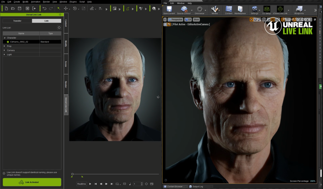Open the Content browser toolbar icon
The image size is (323, 189).
click(229, 9)
